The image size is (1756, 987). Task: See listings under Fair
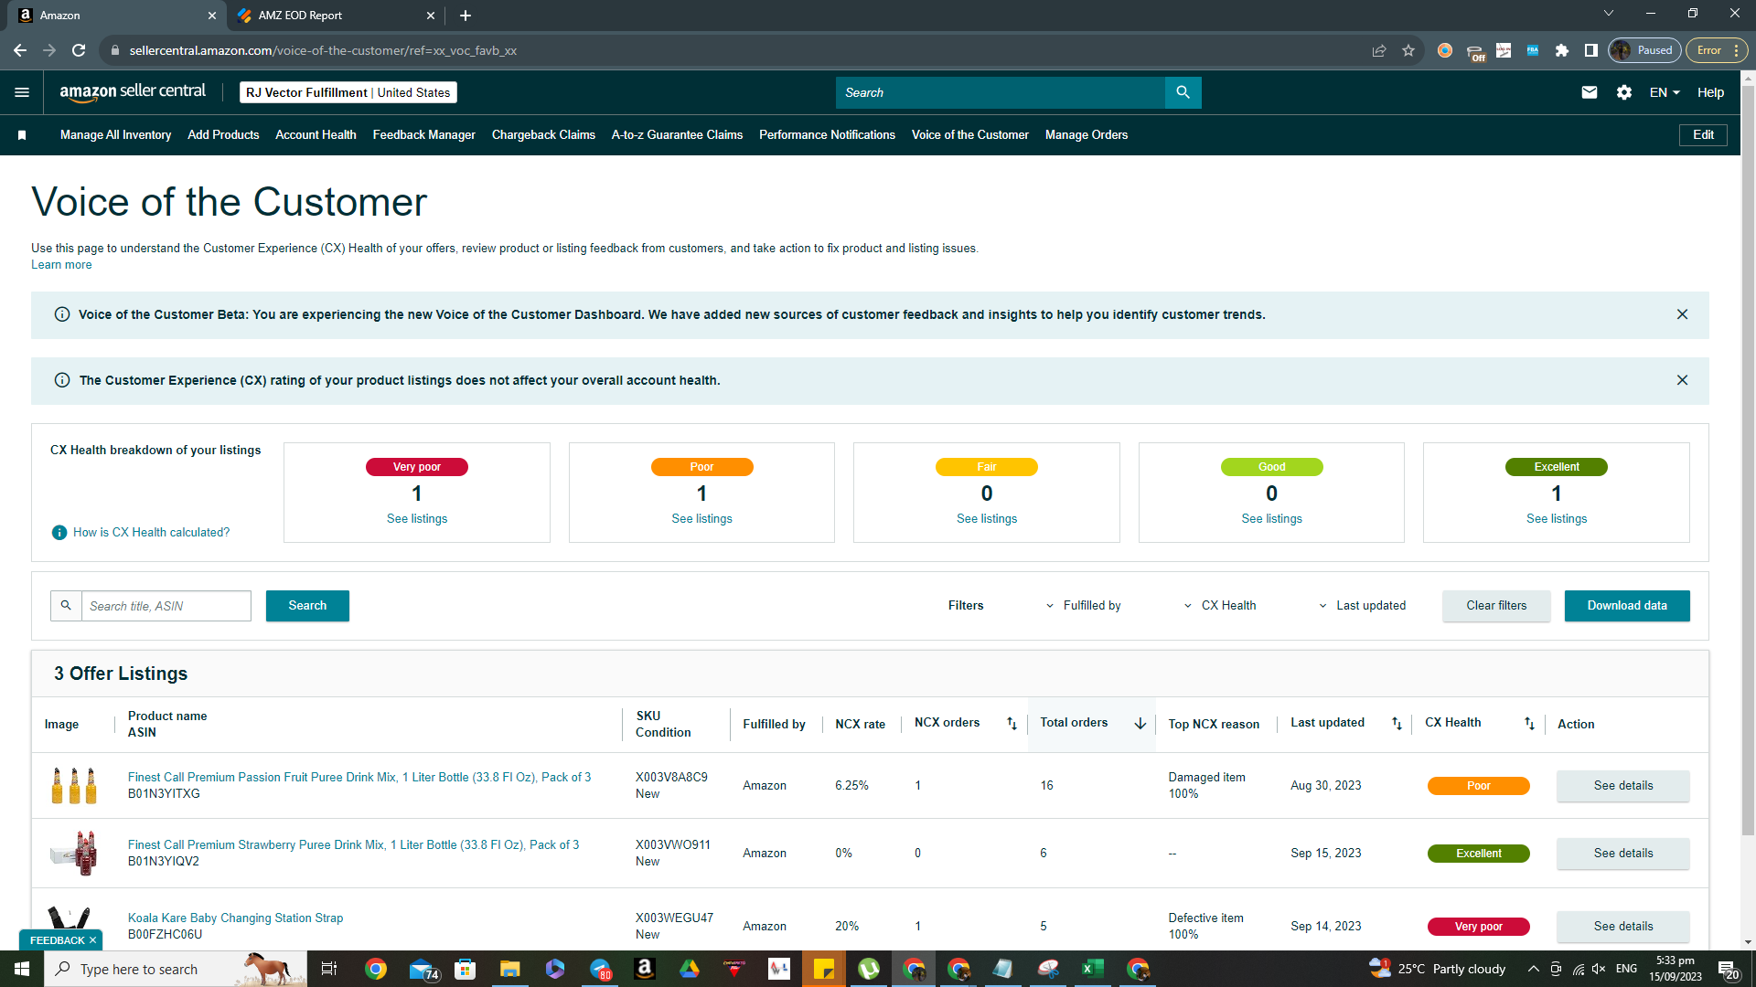point(987,519)
